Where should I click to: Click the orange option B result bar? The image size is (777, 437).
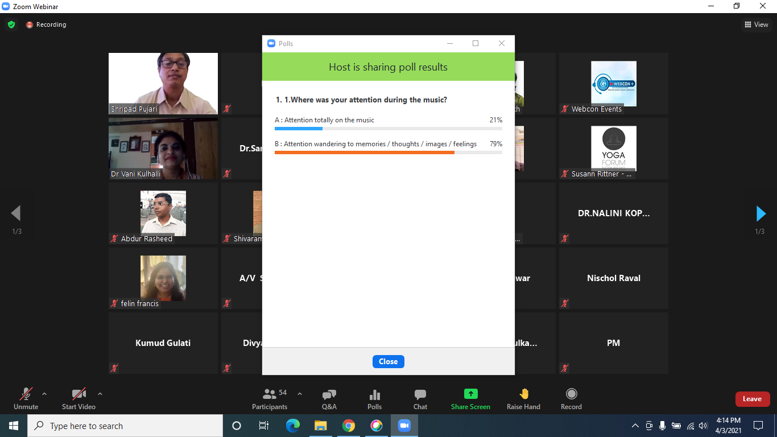tap(365, 152)
